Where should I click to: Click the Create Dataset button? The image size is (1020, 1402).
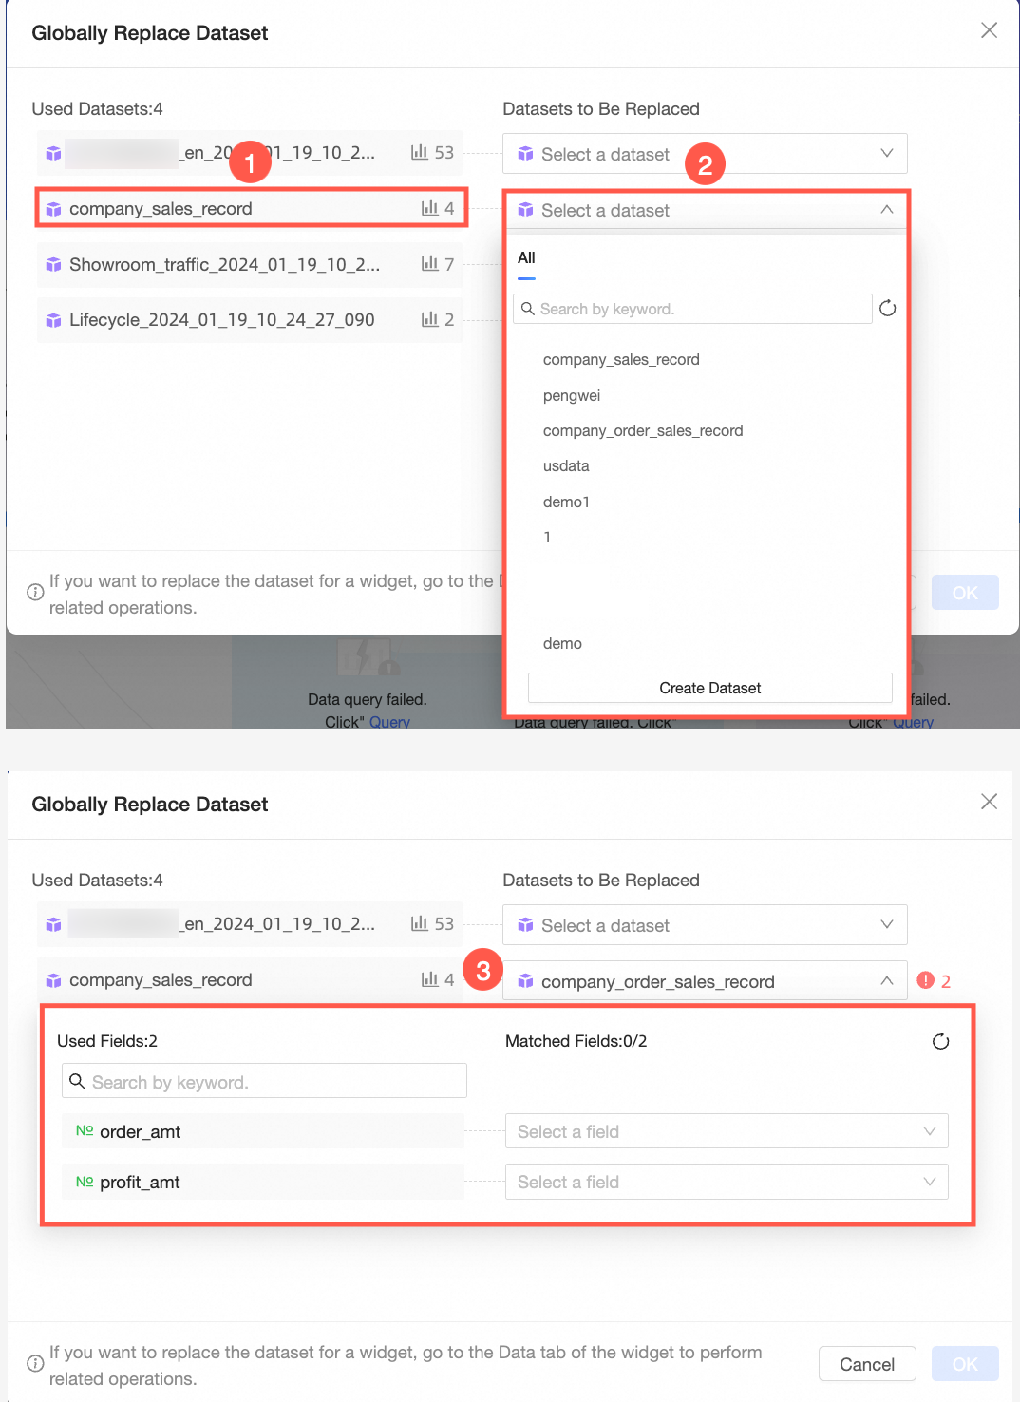click(709, 688)
